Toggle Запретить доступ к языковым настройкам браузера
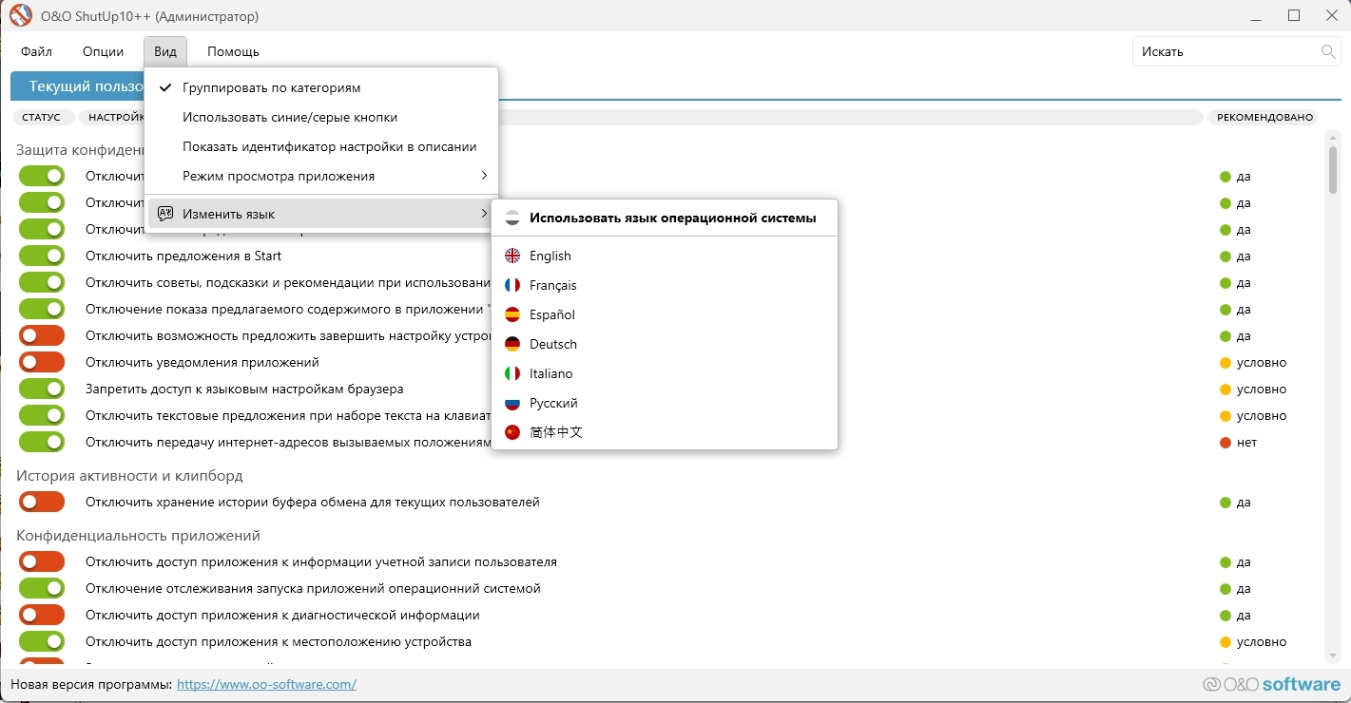The image size is (1351, 703). pos(42,389)
